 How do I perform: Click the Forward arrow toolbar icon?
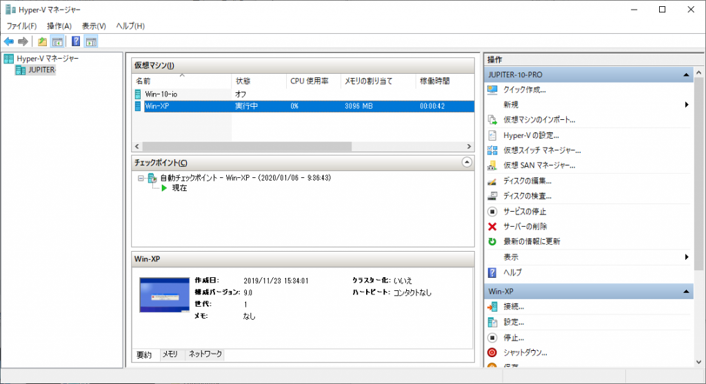(x=23, y=42)
